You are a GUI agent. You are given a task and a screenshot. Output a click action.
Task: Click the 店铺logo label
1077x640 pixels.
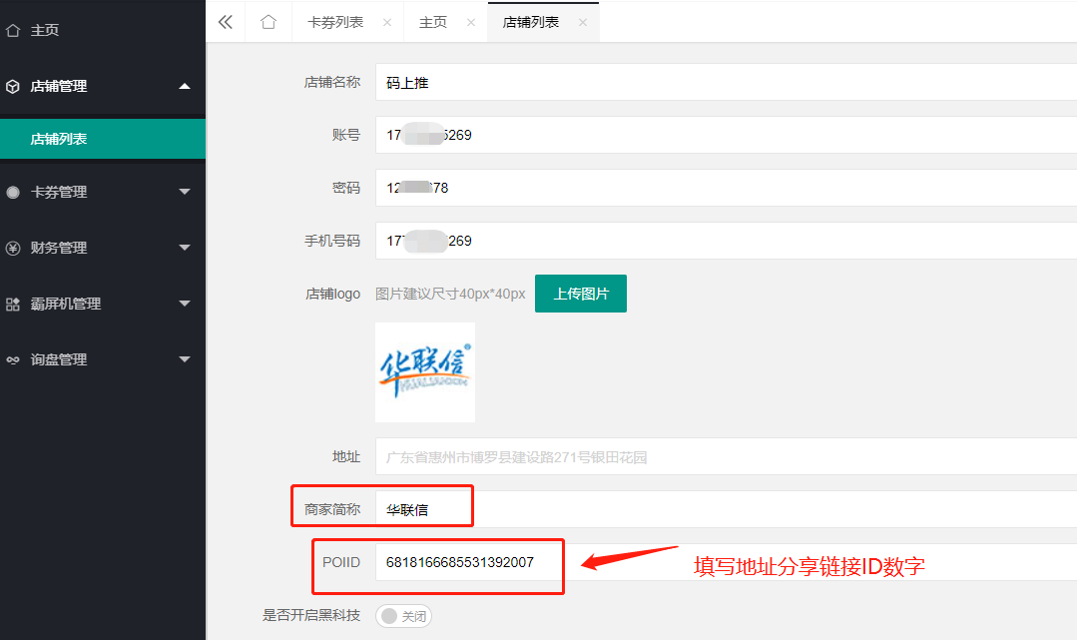pyautogui.click(x=332, y=295)
